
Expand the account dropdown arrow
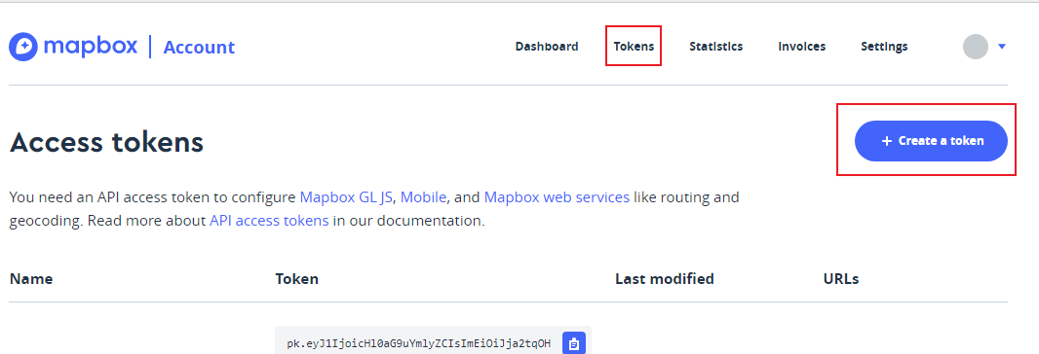pos(1002,47)
